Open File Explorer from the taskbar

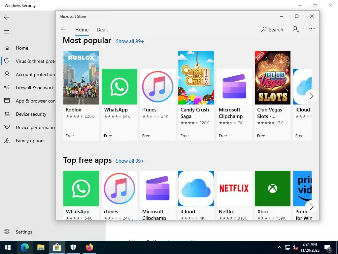(41, 247)
